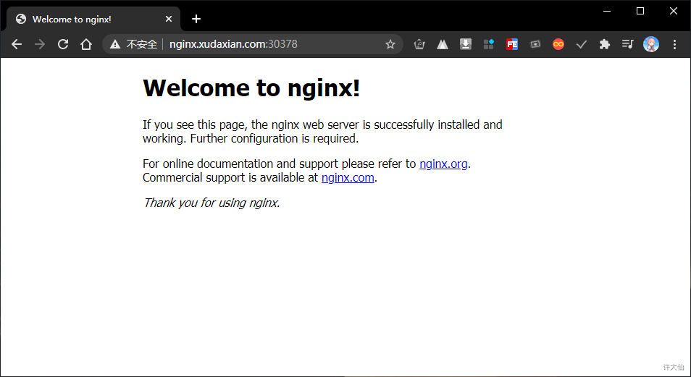Open the Extensions puzzle-piece menu
Image resolution: width=691 pixels, height=377 pixels.
(605, 44)
